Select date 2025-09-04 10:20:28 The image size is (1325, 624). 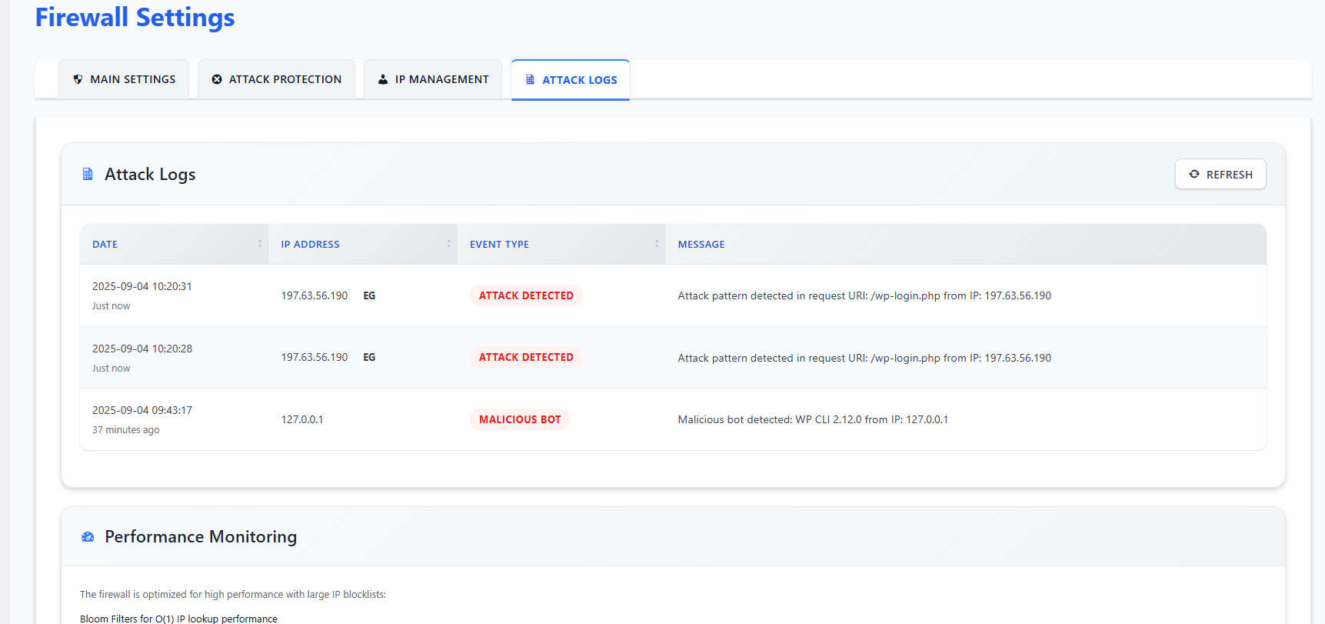[x=142, y=349]
